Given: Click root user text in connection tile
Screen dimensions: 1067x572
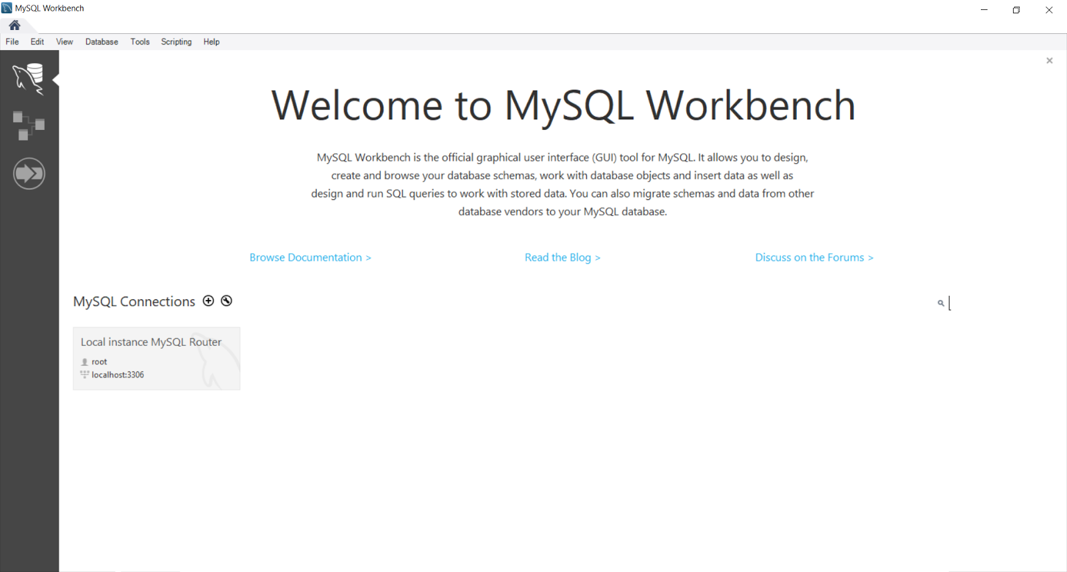Looking at the screenshot, I should tap(99, 361).
